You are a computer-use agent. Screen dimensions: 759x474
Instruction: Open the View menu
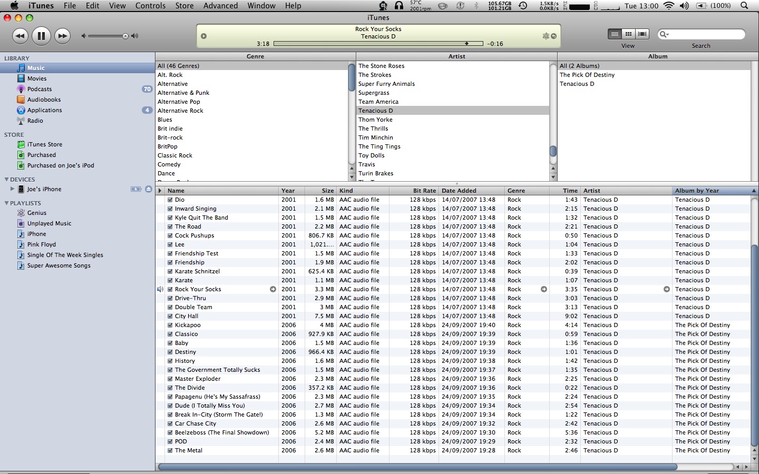tap(117, 6)
